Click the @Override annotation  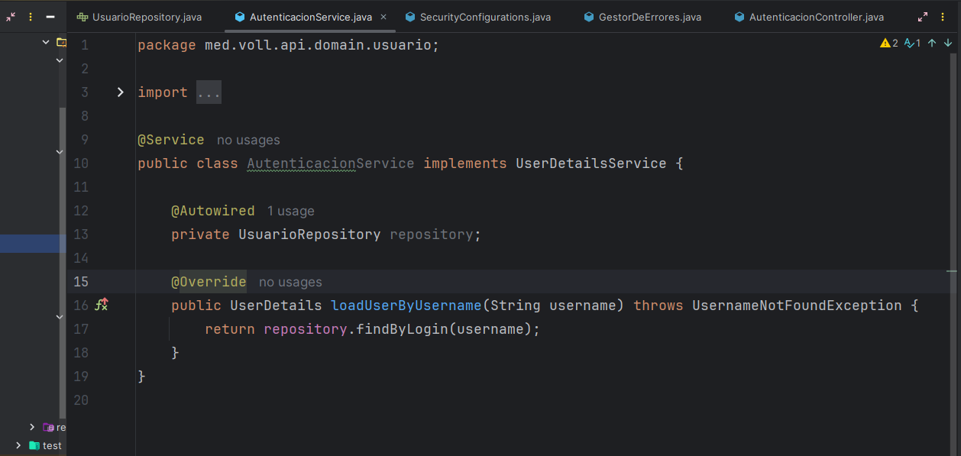(x=209, y=282)
